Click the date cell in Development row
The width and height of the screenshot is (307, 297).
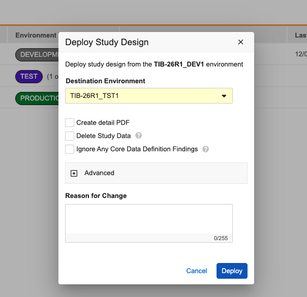pos(300,54)
